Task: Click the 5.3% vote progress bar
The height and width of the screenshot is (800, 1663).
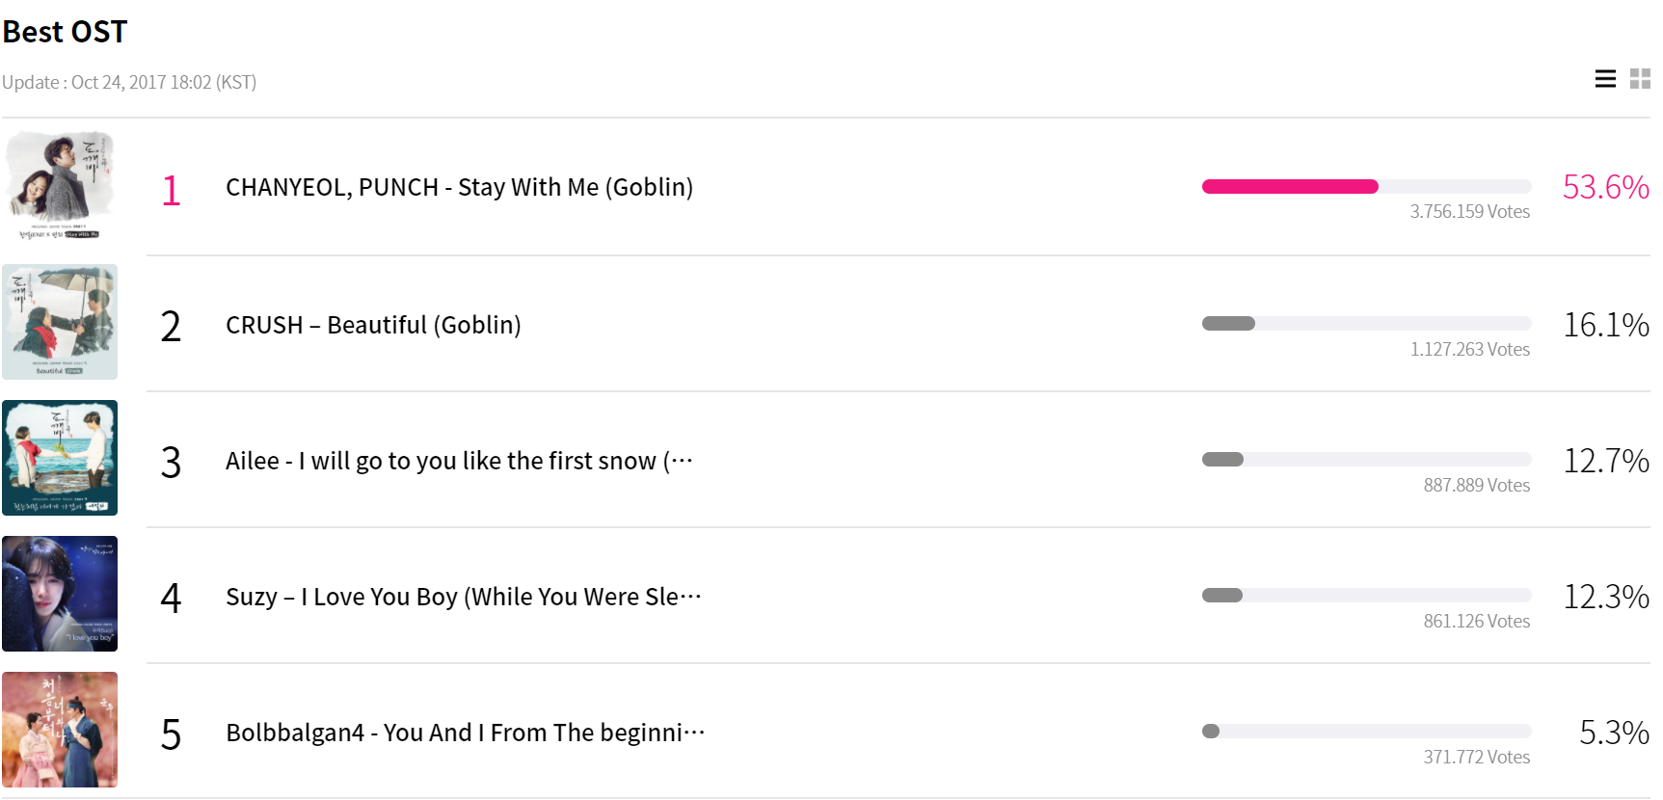Action: pyautogui.click(x=1366, y=732)
